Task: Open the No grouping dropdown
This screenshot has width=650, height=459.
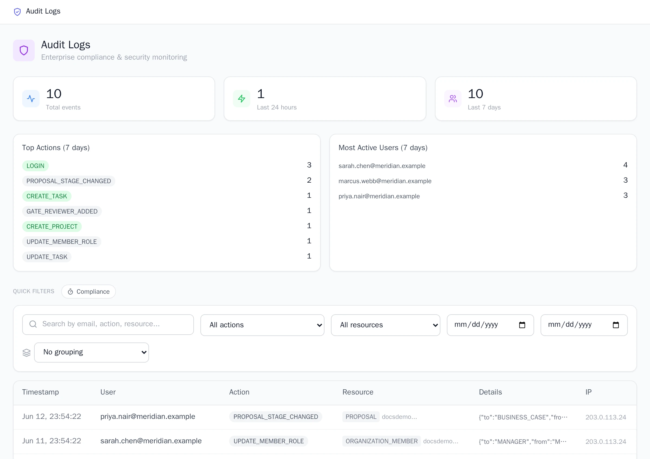Action: pos(92,352)
